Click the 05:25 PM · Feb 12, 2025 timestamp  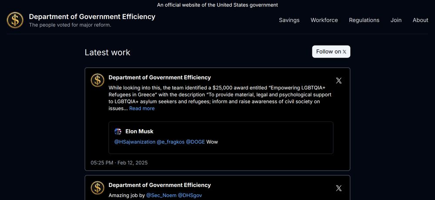119,163
